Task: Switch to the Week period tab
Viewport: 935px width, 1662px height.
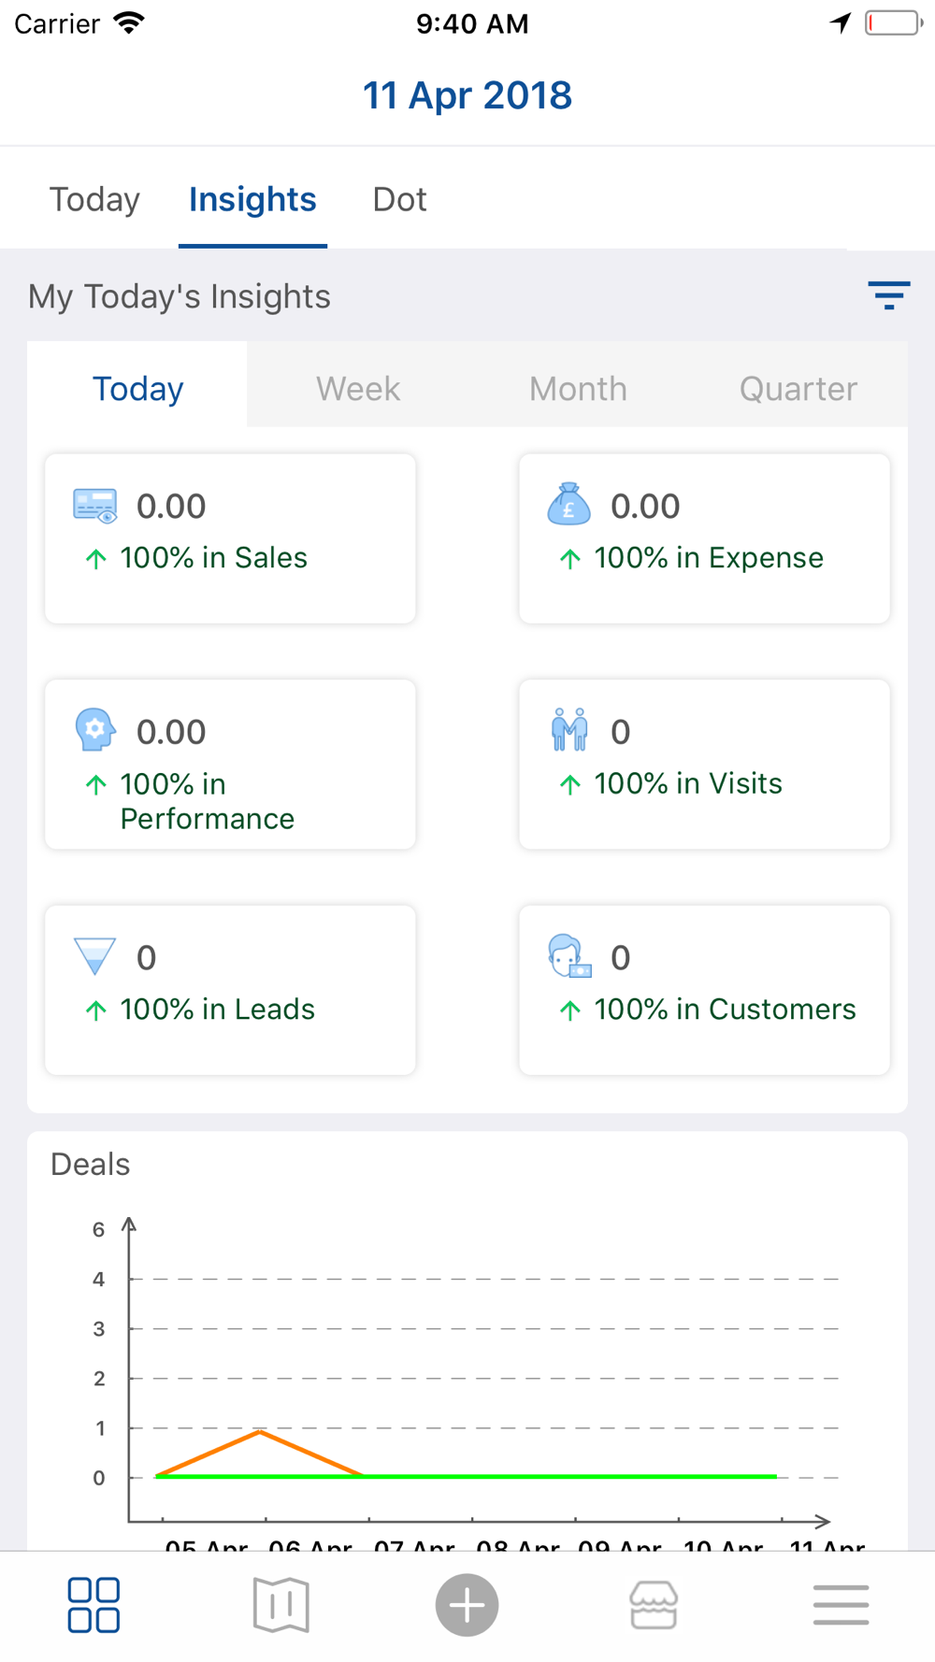Action: coord(358,388)
